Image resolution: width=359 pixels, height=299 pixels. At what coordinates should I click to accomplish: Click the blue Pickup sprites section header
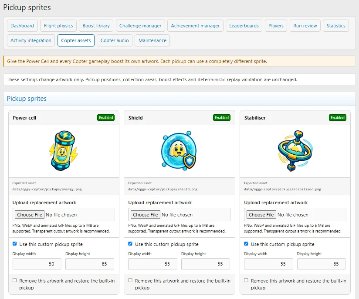pyautogui.click(x=179, y=99)
